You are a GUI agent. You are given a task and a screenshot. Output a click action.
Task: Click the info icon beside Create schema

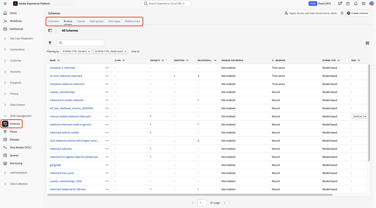(x=342, y=13)
